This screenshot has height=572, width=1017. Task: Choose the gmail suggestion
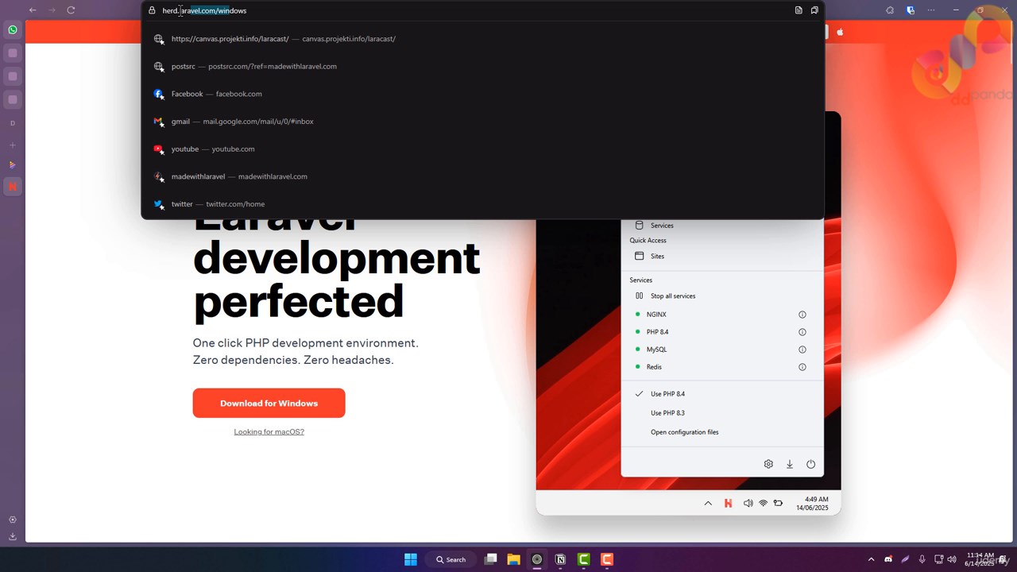[482, 122]
